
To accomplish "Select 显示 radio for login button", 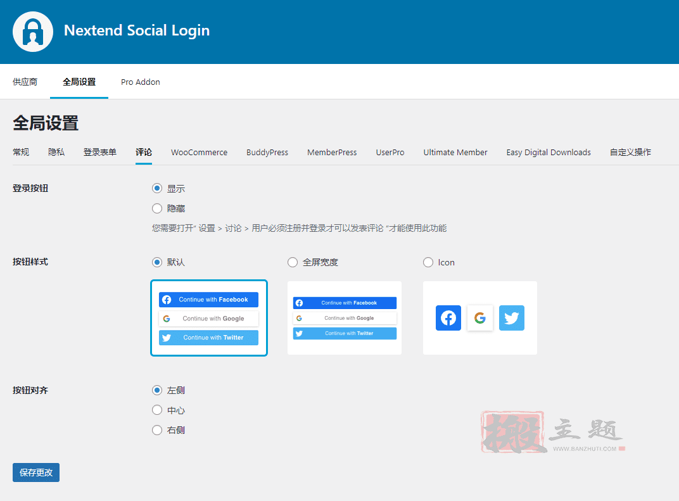I will pyautogui.click(x=157, y=188).
